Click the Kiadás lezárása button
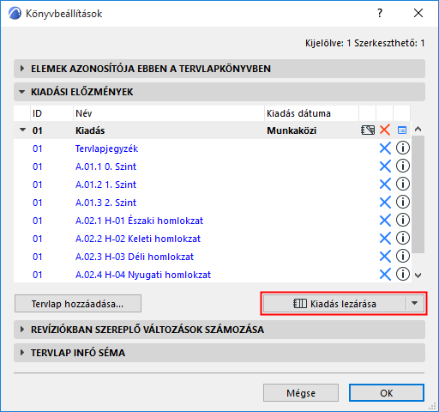439x412 pixels. point(334,304)
